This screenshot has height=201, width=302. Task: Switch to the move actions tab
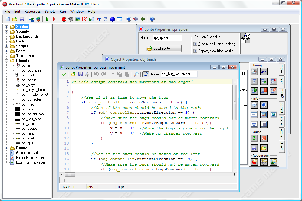282,69
